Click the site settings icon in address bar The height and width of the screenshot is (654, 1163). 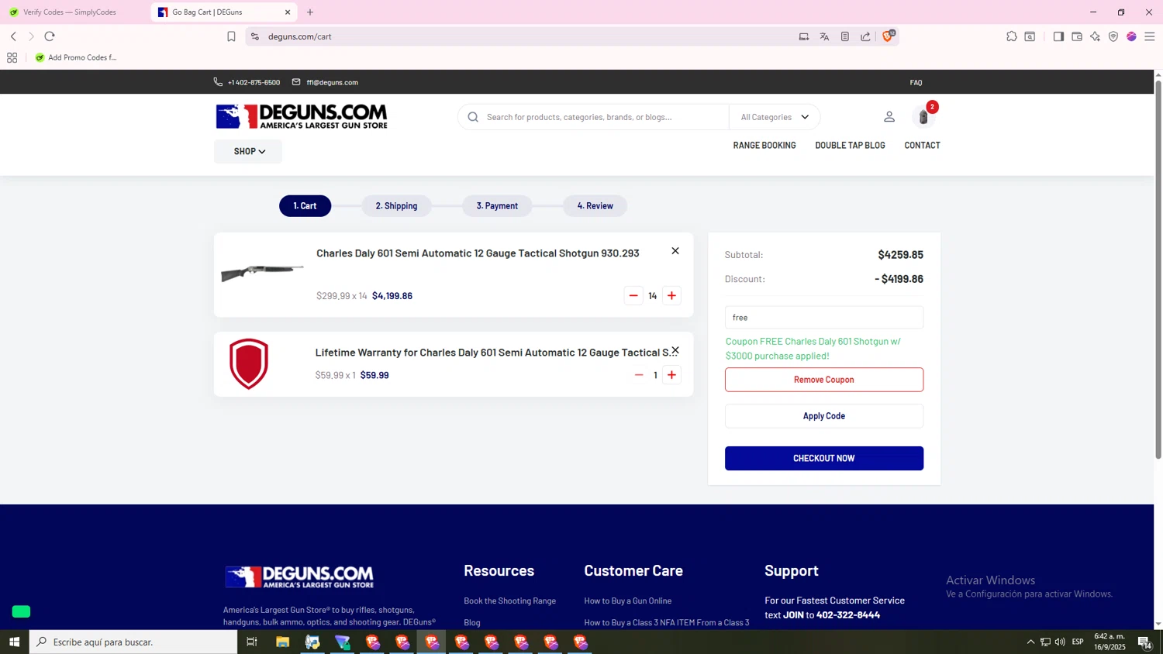(255, 36)
